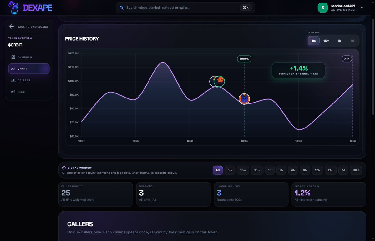Open the sabrinalea4491 avatar
The height and width of the screenshot is (241, 375).
323,8
